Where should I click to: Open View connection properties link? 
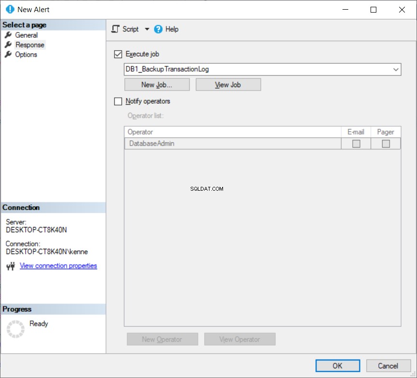point(58,266)
